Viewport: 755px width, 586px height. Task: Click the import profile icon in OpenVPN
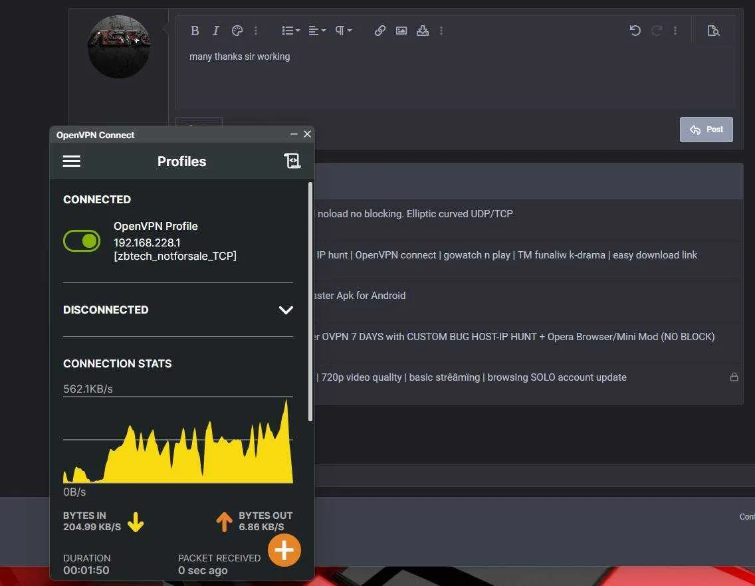pos(292,161)
